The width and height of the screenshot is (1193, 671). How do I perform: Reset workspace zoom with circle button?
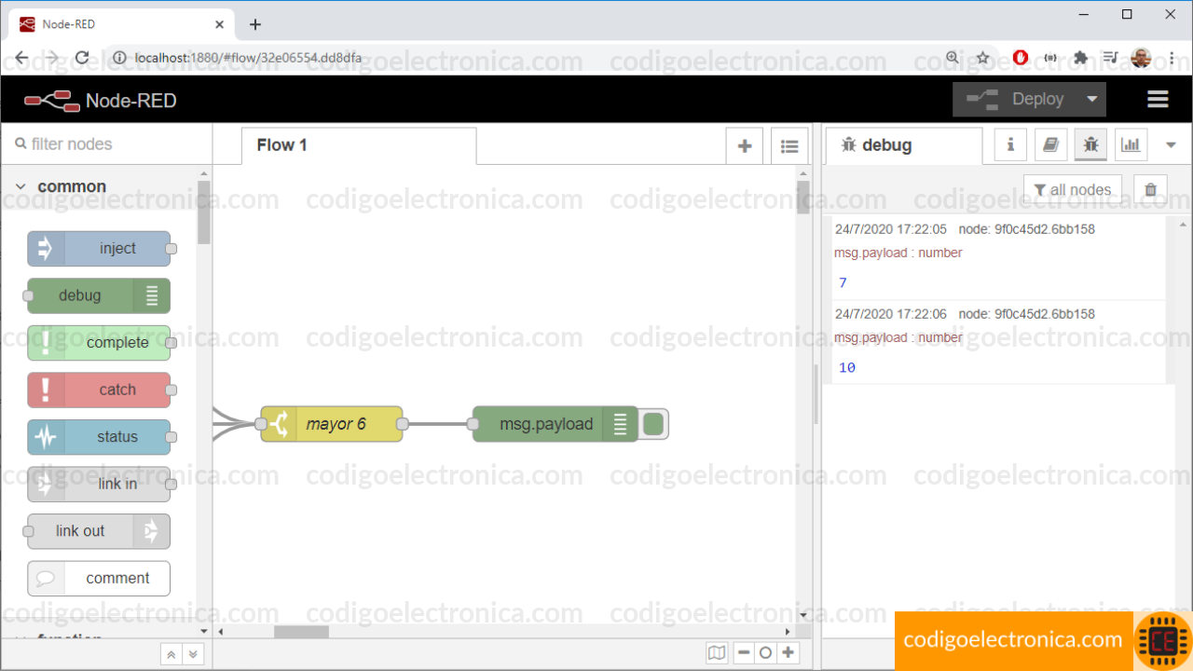(765, 653)
